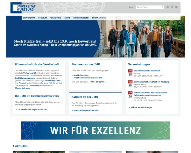Open event Die astronautische Raumfahrt
The image size is (191, 153).
pos(147,71)
